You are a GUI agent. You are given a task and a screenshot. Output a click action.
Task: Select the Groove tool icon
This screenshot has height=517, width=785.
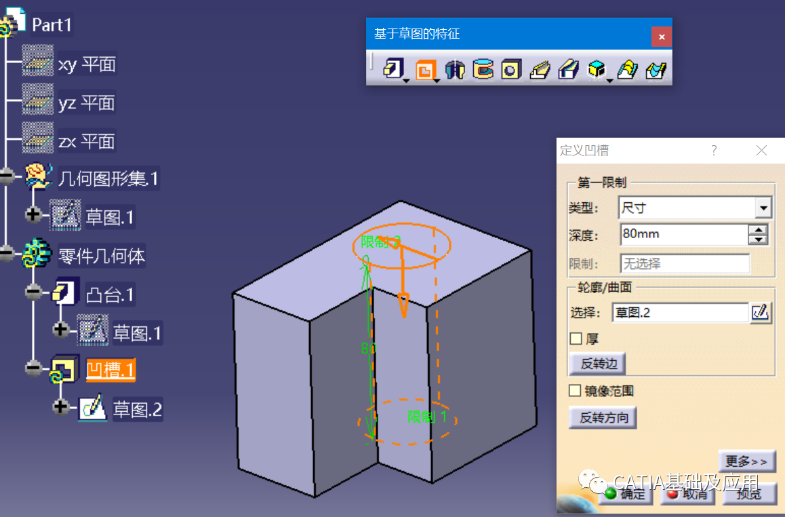click(x=483, y=70)
